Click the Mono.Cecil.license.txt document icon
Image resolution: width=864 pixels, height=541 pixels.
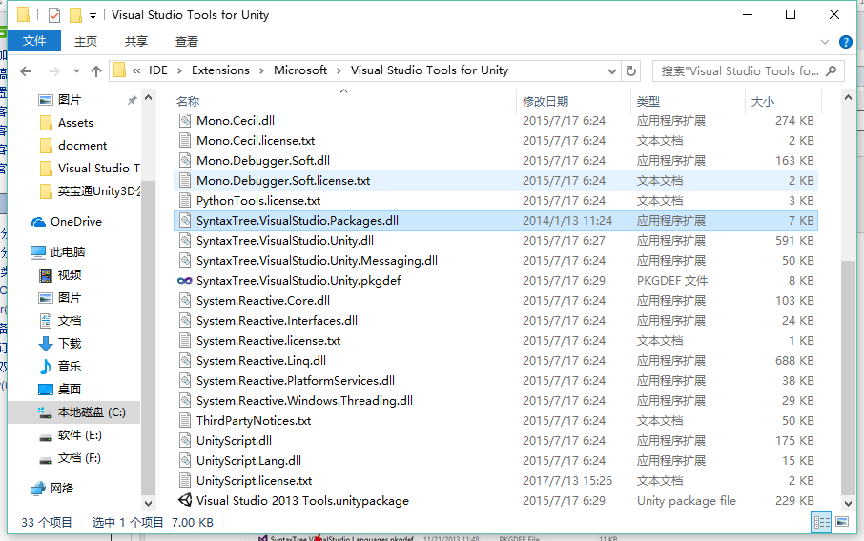[x=185, y=140]
